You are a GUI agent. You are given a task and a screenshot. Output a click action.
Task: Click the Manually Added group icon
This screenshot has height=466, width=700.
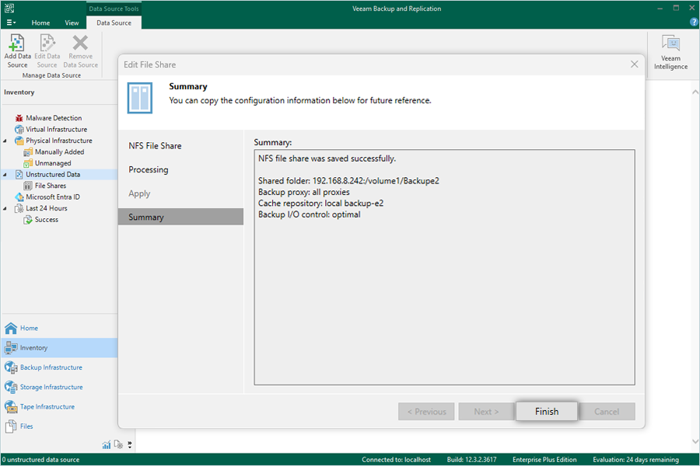[x=28, y=152]
